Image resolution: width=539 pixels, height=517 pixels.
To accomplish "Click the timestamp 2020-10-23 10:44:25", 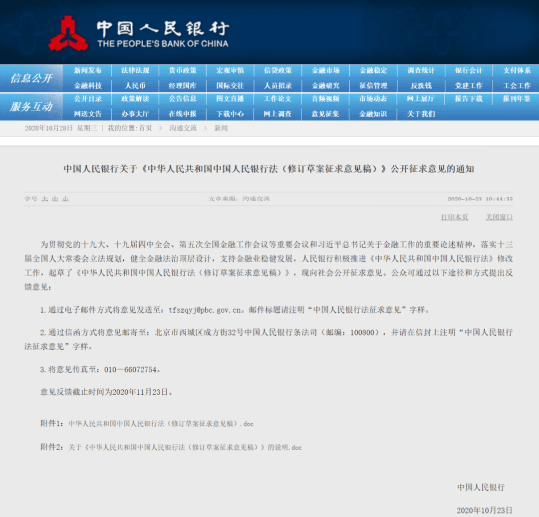I will 480,199.
